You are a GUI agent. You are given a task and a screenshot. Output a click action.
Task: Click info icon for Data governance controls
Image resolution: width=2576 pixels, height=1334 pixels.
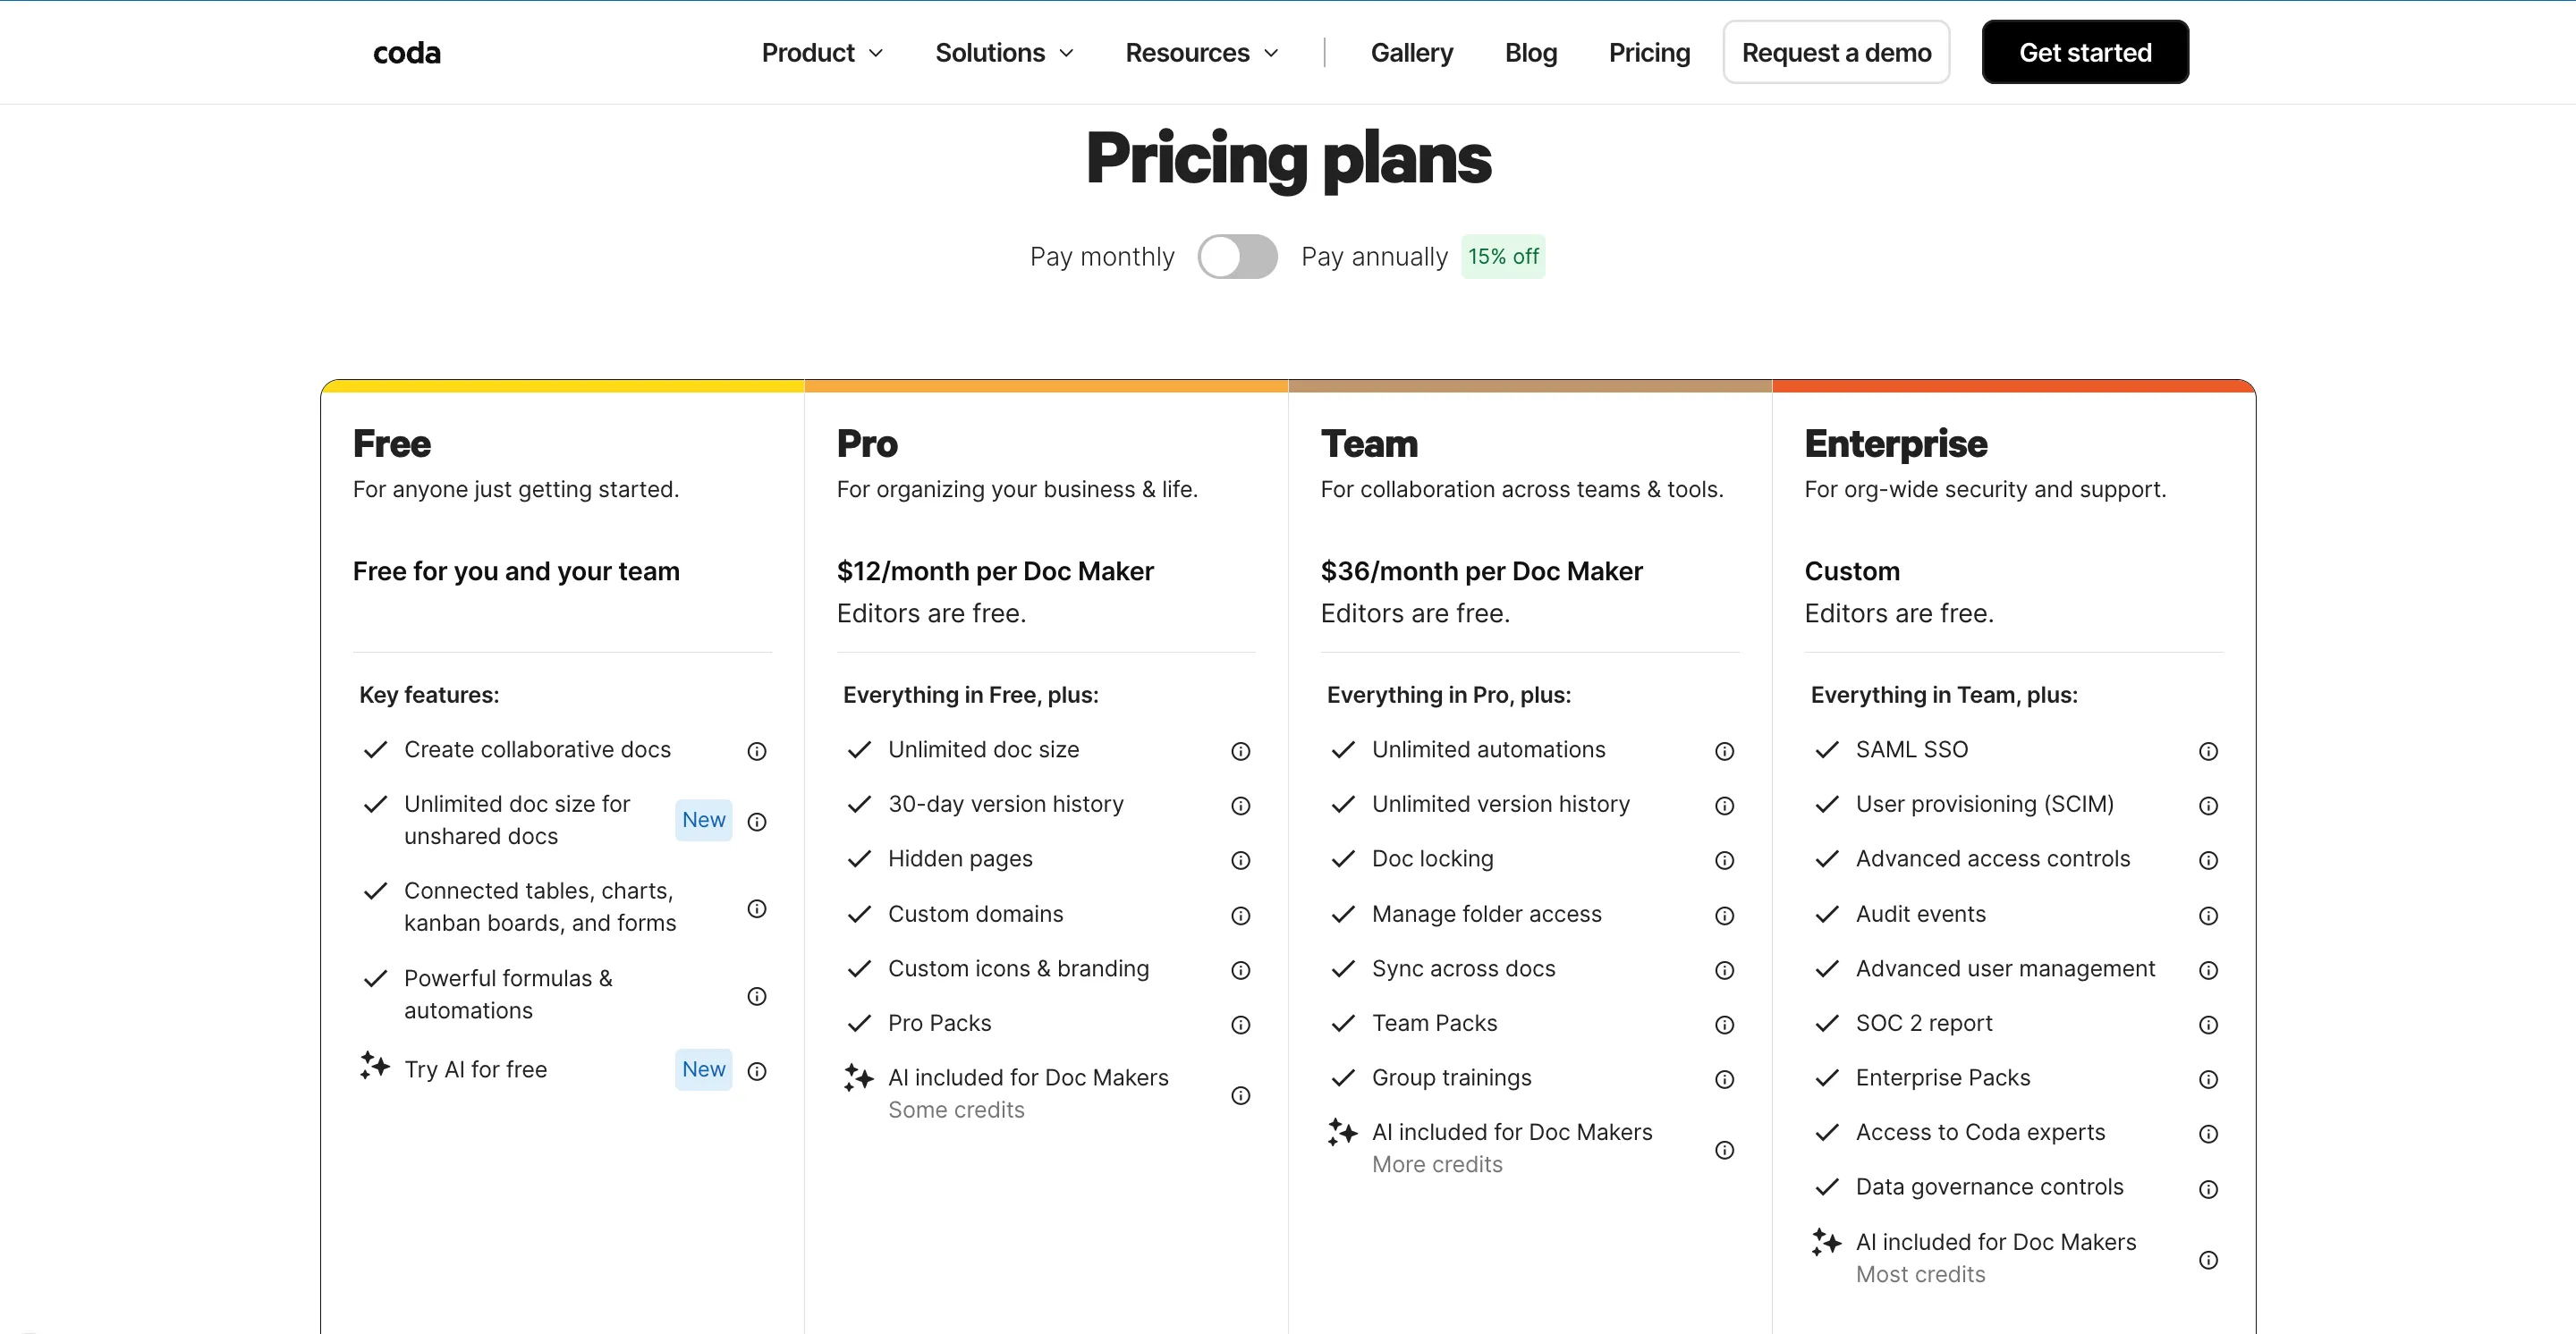(2208, 1189)
